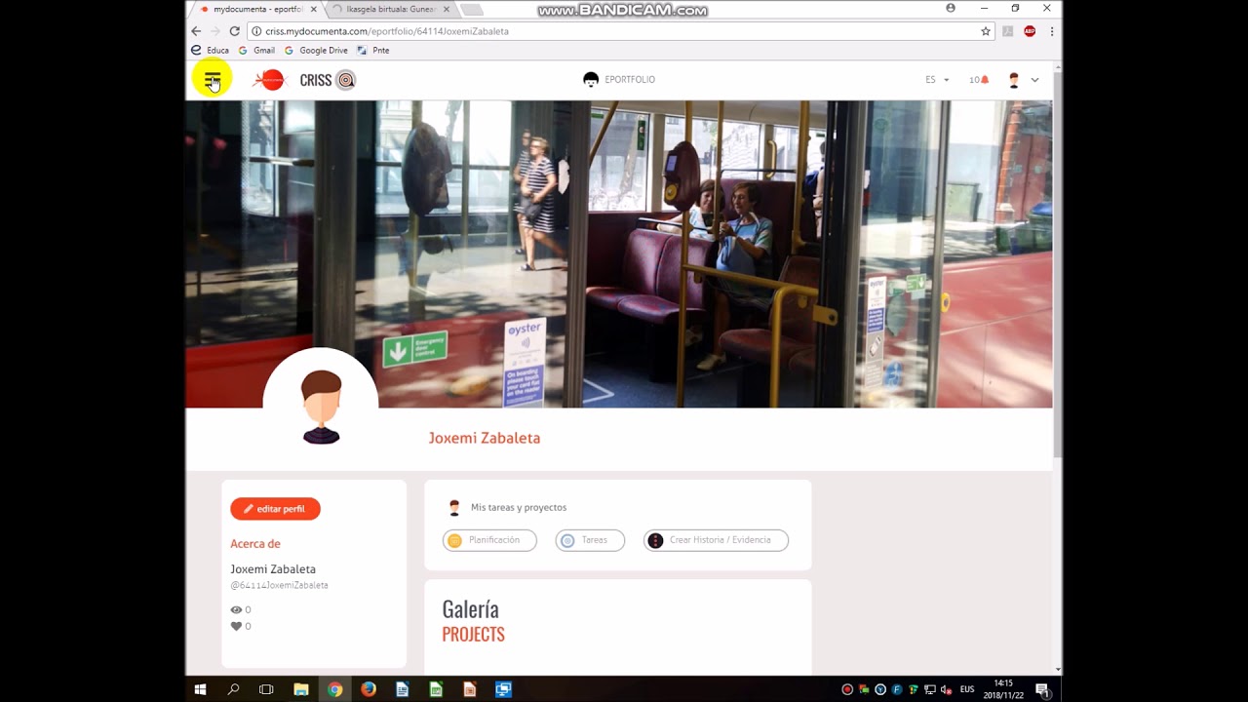The width and height of the screenshot is (1248, 702).
Task: Click the muted volume tray icon
Action: [x=946, y=689]
